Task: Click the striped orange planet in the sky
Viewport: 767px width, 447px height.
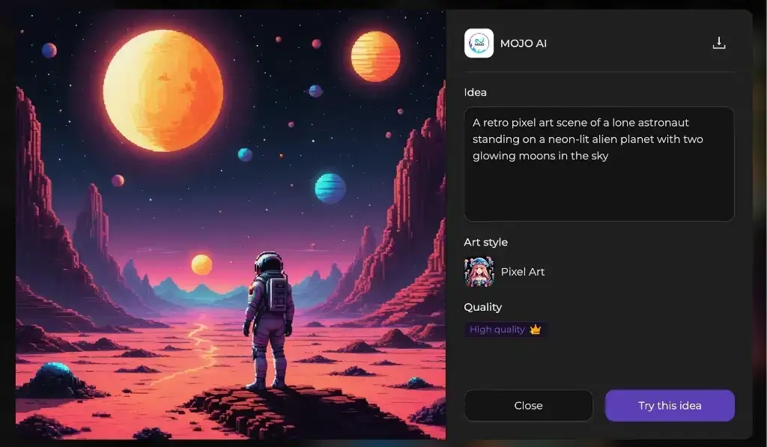Action: (x=375, y=56)
